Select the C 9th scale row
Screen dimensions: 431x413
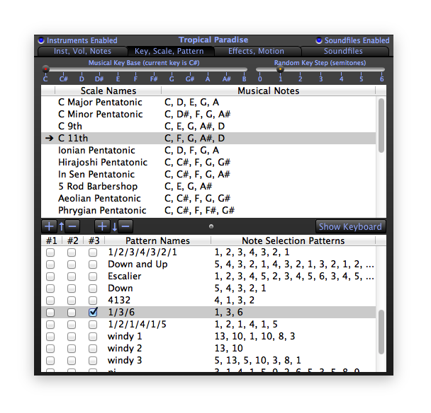click(208, 126)
